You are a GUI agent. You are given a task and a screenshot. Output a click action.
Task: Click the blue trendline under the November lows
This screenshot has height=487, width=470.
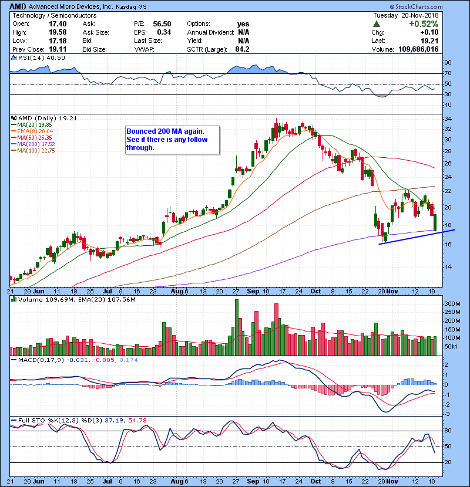point(417,237)
